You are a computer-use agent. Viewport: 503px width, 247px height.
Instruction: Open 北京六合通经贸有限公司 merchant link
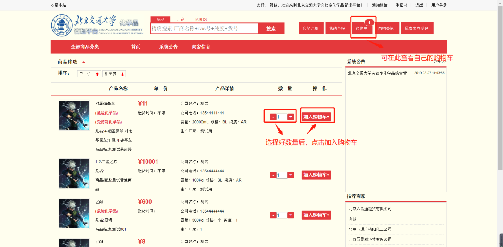[x=370, y=209]
